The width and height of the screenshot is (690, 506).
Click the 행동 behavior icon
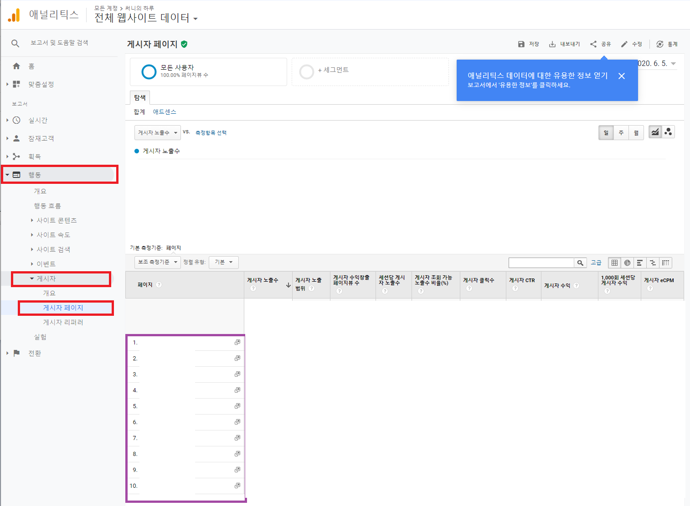pyautogui.click(x=16, y=175)
